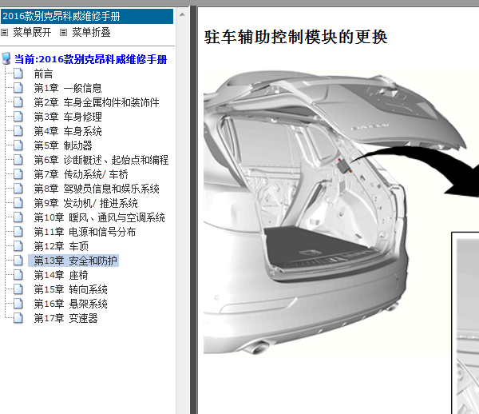Screen dimensions: 479x414
Task: Open 第4章 车身系统
Action: (68, 131)
